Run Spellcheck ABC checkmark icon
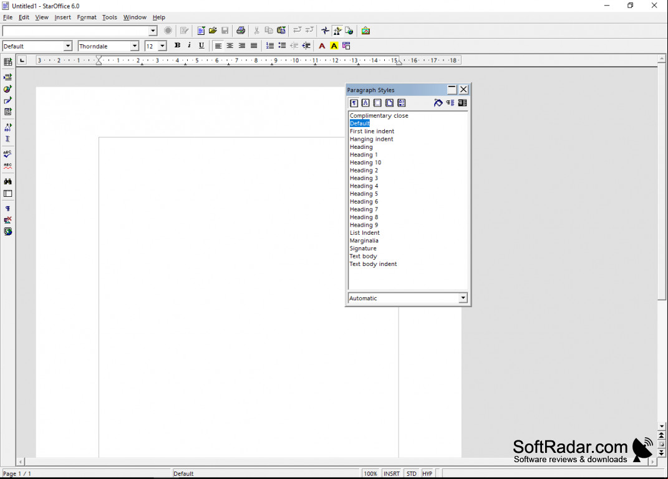668x479 pixels. coord(7,154)
